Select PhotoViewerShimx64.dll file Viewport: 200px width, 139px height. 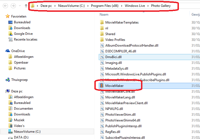click(123, 120)
